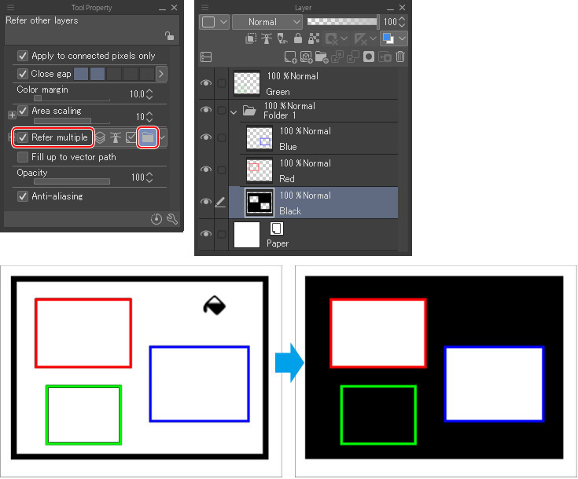Expand Close gap options arrow
Image resolution: width=578 pixels, height=479 pixels.
[x=161, y=74]
